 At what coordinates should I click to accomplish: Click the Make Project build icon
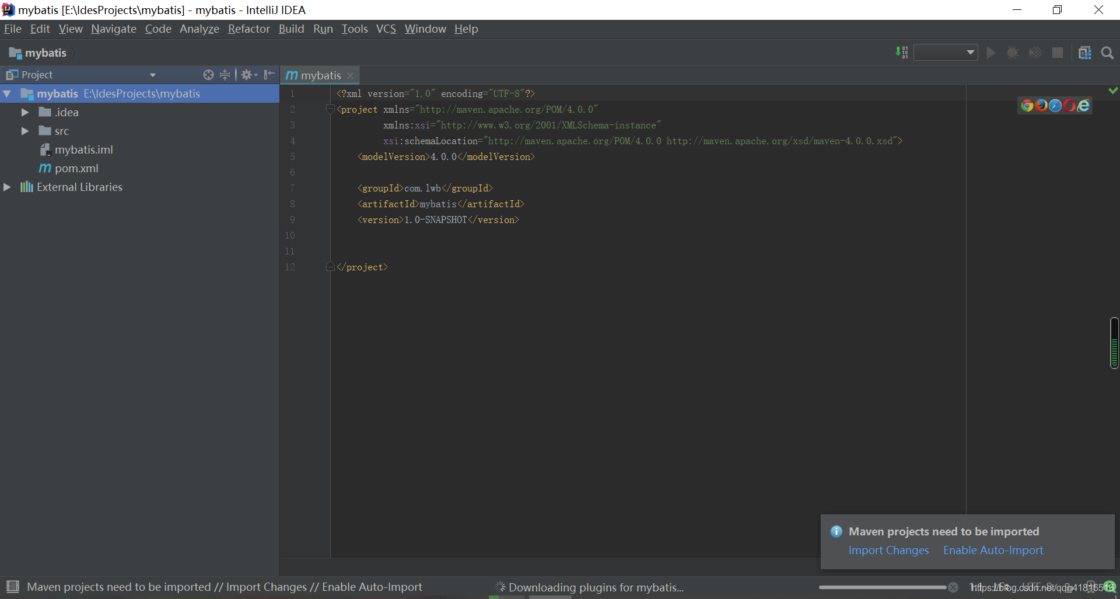[x=902, y=53]
